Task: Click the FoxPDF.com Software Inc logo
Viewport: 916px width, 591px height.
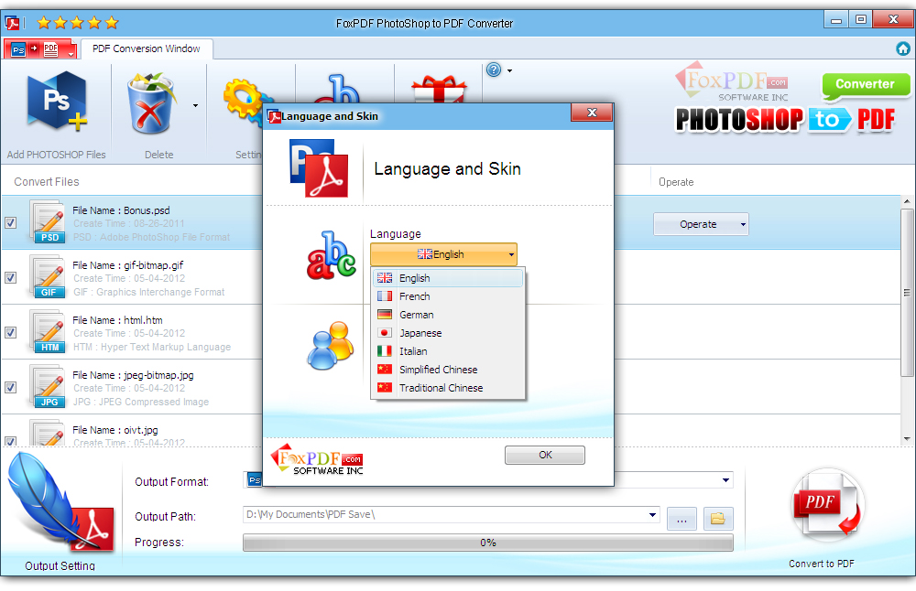Action: 732,82
